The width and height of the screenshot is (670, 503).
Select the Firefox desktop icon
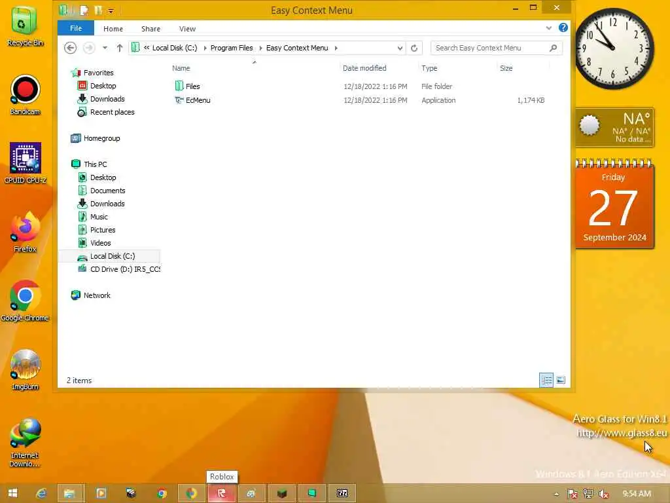[25, 232]
